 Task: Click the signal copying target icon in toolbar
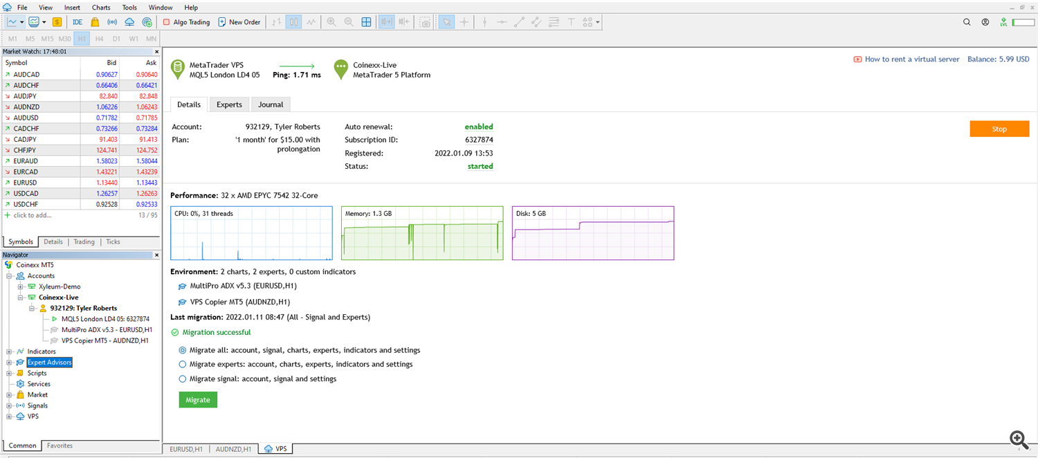(147, 22)
